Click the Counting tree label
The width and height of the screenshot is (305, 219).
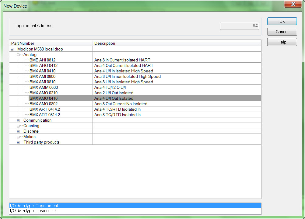click(31, 126)
